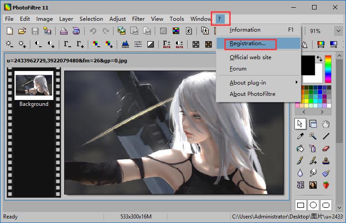Choose the rounded rectangle selection shape
This screenshot has width=346, height=223.
tap(326, 205)
